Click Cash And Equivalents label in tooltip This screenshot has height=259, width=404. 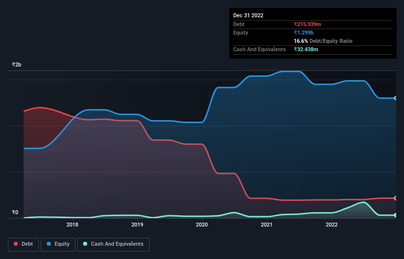click(x=259, y=49)
